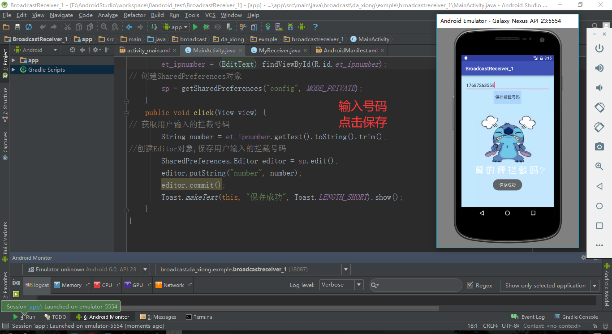Click the Cut scissors icon

point(68,27)
